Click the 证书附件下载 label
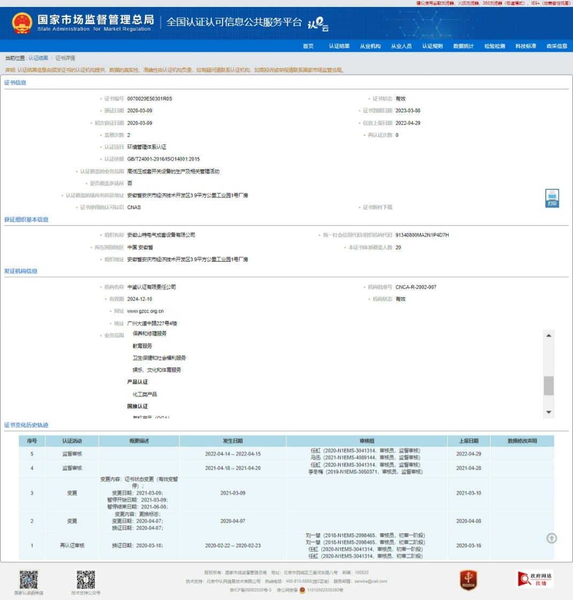Image resolution: width=573 pixels, height=600 pixels. (377, 207)
